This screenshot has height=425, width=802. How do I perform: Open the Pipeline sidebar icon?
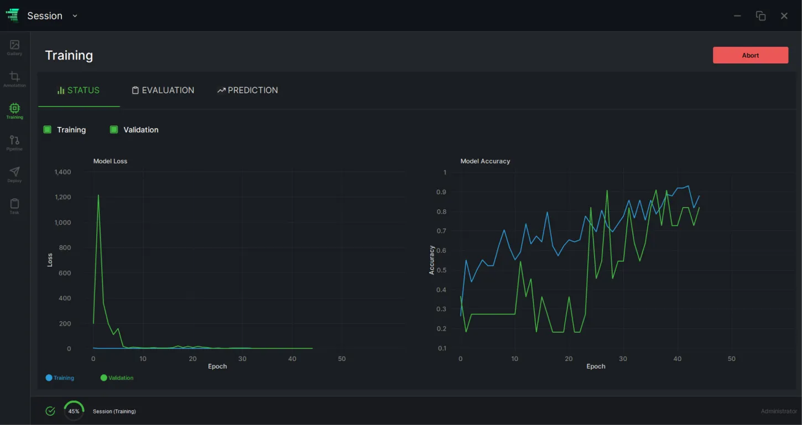14,140
